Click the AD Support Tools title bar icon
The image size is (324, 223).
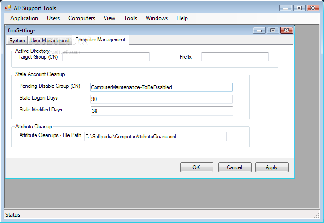tap(8, 8)
